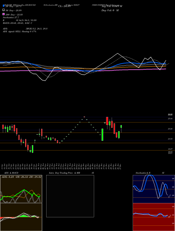Image resolution: width=175 pixels, height=231 pixels.
Task: Click the 'Day Vol: 0 M' label
Action: tap(110, 10)
